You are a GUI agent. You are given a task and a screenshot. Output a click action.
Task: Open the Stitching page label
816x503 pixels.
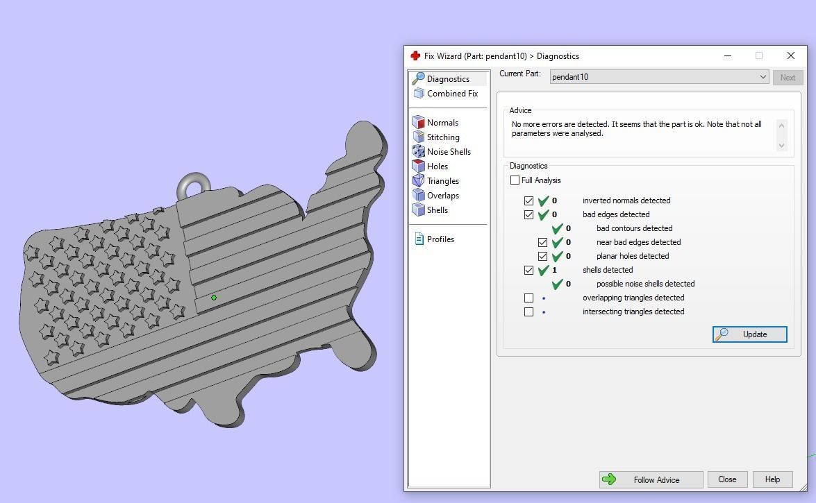[x=443, y=137]
